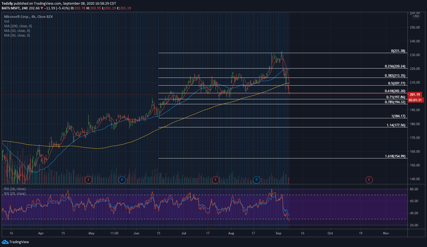The image size is (427, 247).
Task: Click the TradingView logo at bottom left
Action: click(x=15, y=242)
